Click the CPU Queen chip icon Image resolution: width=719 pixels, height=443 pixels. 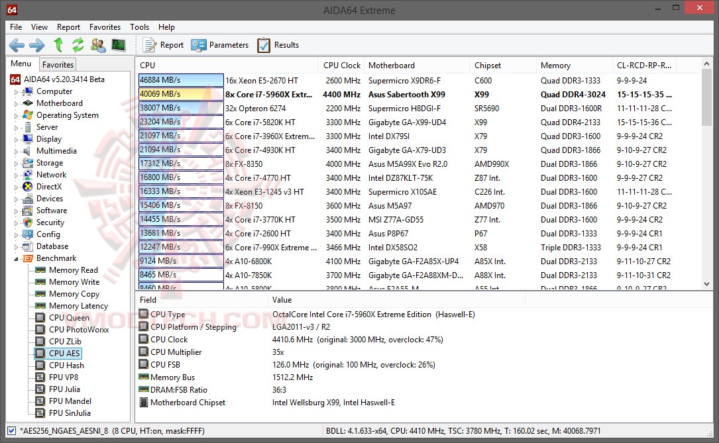tap(40, 317)
